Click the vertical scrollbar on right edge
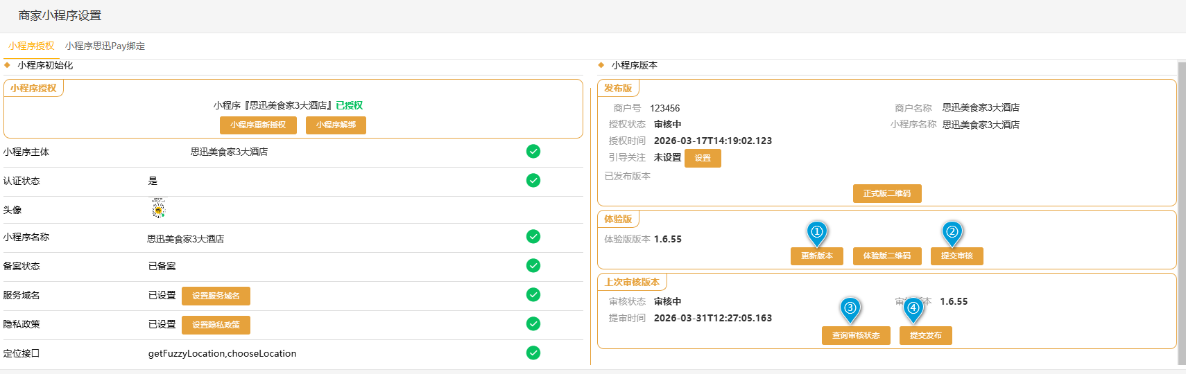Viewport: 1186px width, 374px height. [1182, 208]
